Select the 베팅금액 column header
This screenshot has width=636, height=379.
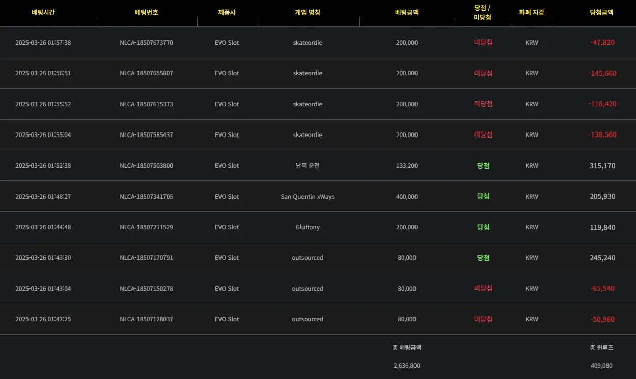[407, 12]
